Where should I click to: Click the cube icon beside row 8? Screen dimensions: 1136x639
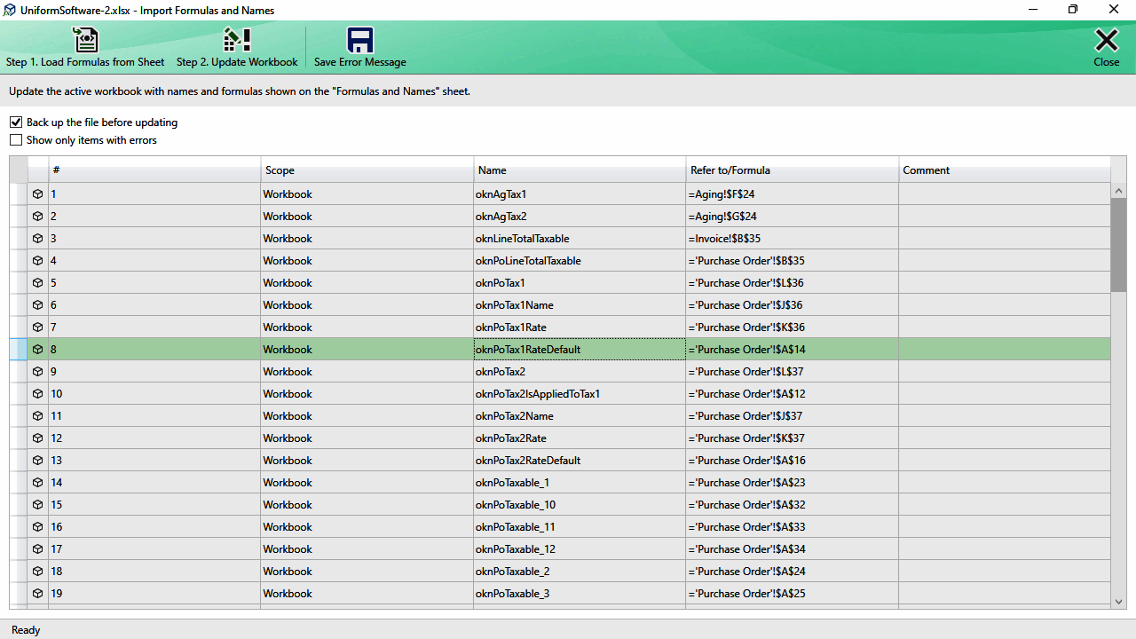[38, 349]
